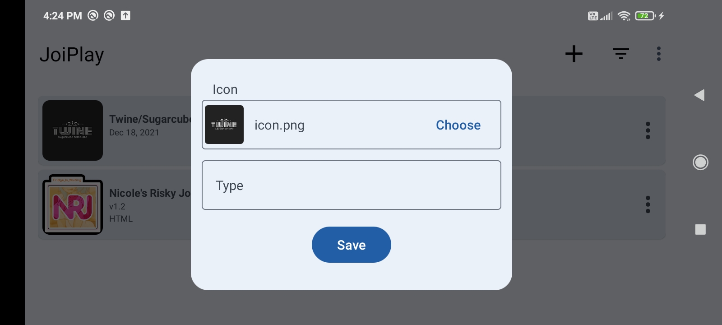722x325 pixels.
Task: Open the Twine/Sugarcube game title
Action: click(x=150, y=119)
